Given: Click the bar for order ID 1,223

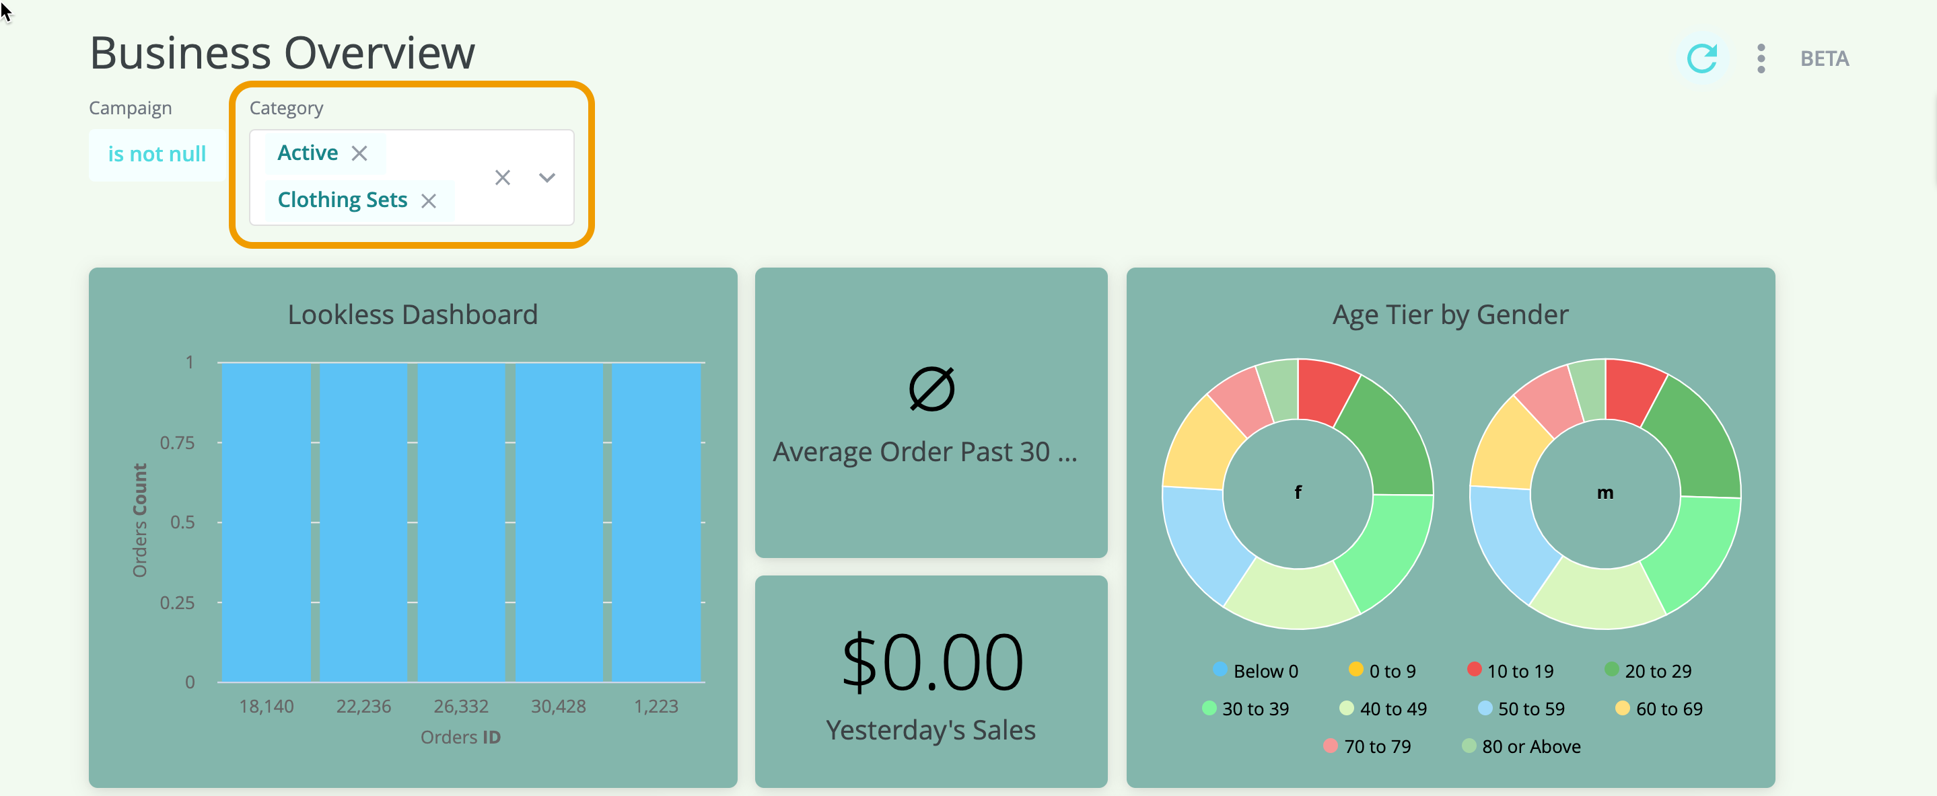Looking at the screenshot, I should pyautogui.click(x=656, y=522).
